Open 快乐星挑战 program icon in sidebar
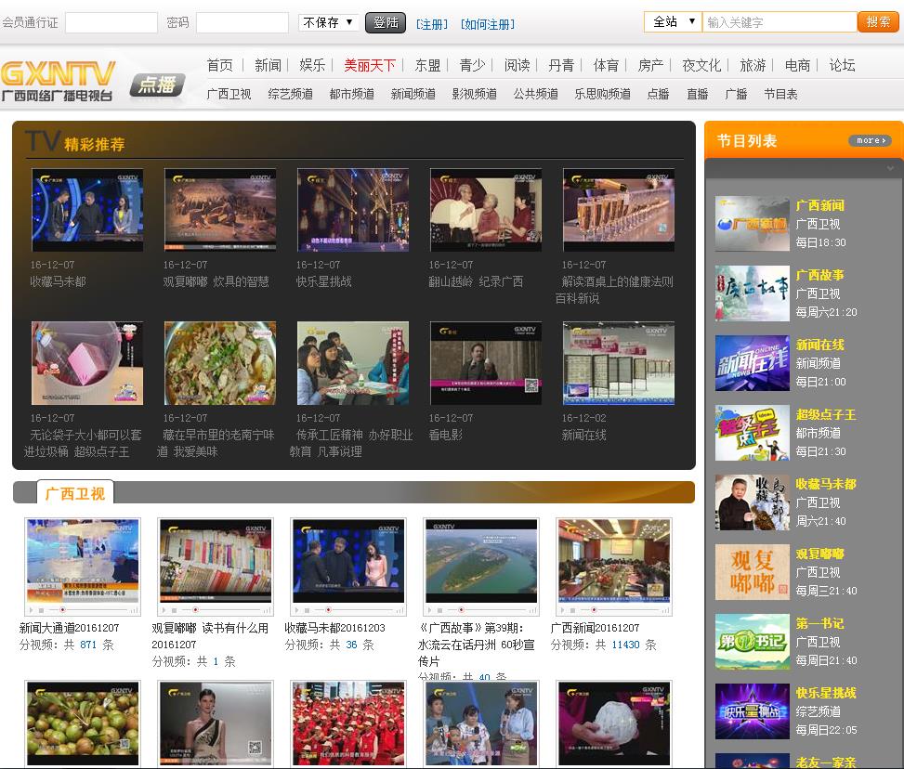904x769 pixels. [753, 711]
